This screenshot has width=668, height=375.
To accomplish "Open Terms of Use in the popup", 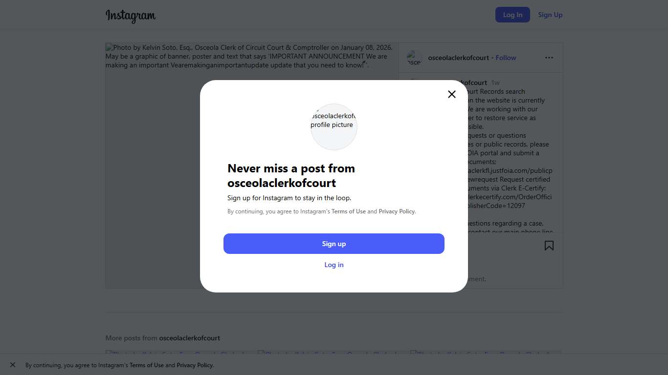I will 348,211.
